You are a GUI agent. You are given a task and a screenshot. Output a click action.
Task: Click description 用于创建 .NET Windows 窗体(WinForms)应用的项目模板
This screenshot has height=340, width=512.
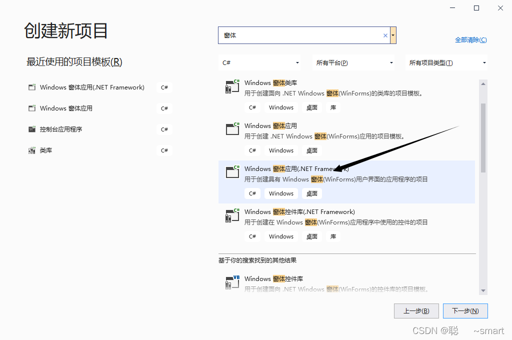coord(325,136)
